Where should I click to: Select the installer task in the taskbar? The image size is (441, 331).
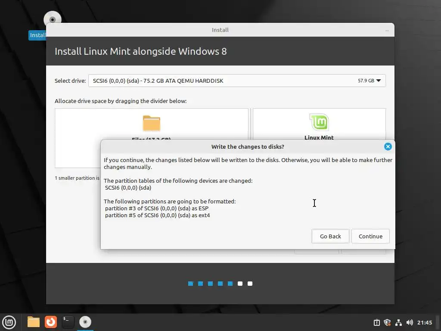click(x=85, y=322)
